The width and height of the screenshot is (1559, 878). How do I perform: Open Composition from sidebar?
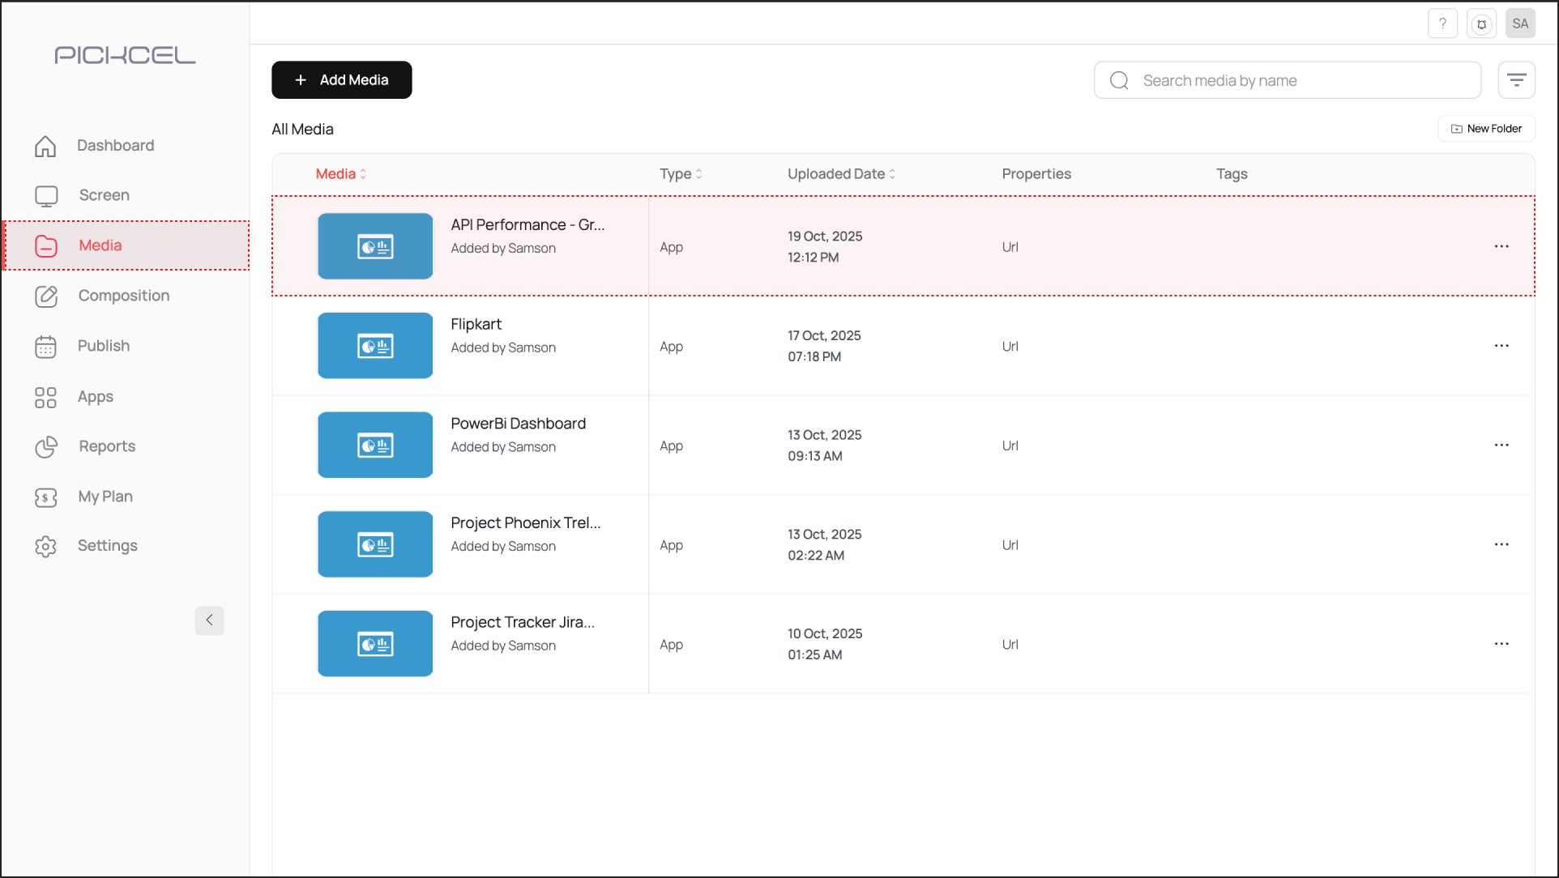tap(123, 296)
